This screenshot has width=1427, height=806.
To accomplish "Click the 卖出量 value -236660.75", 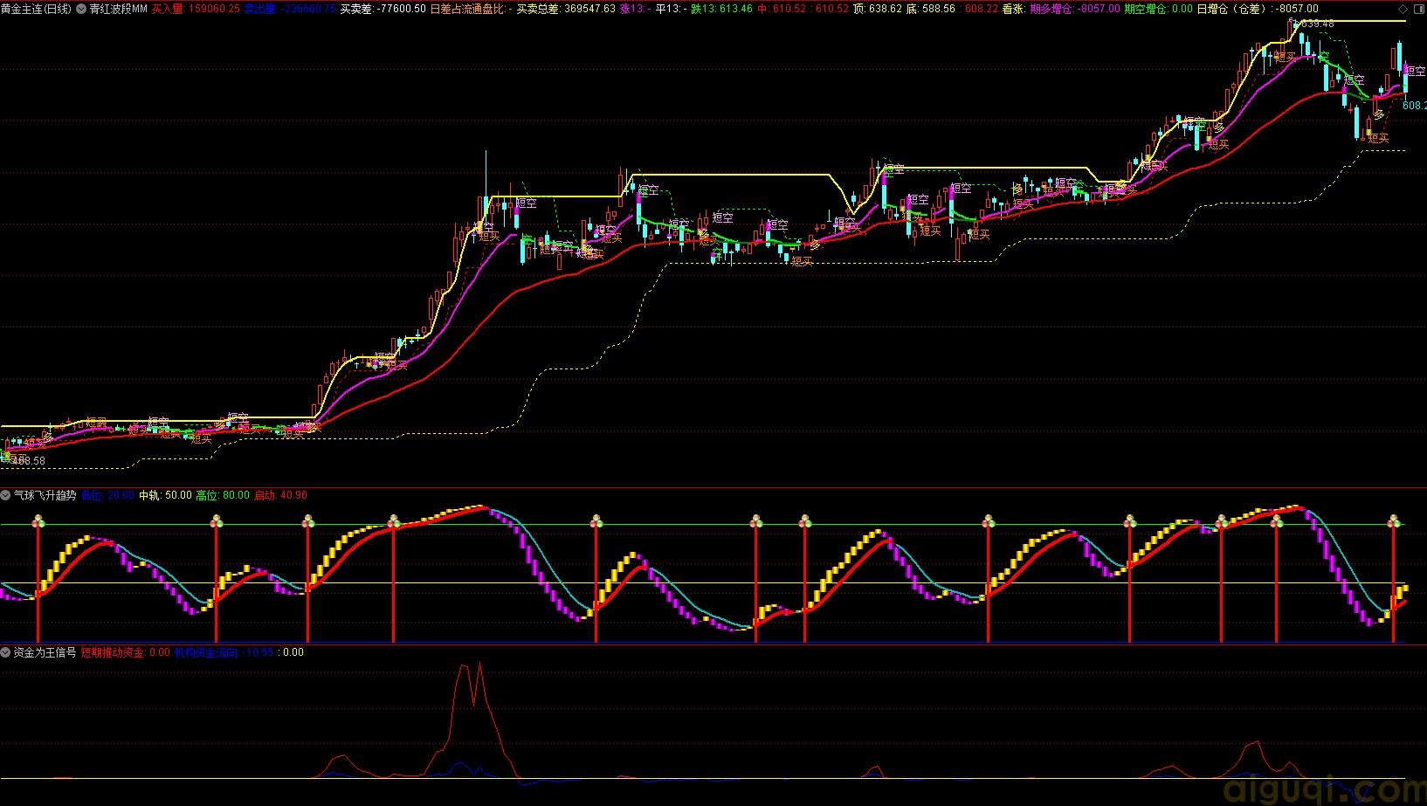I will pos(290,9).
